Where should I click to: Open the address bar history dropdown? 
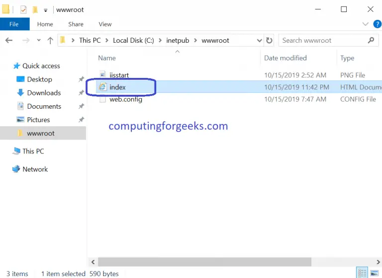point(259,40)
